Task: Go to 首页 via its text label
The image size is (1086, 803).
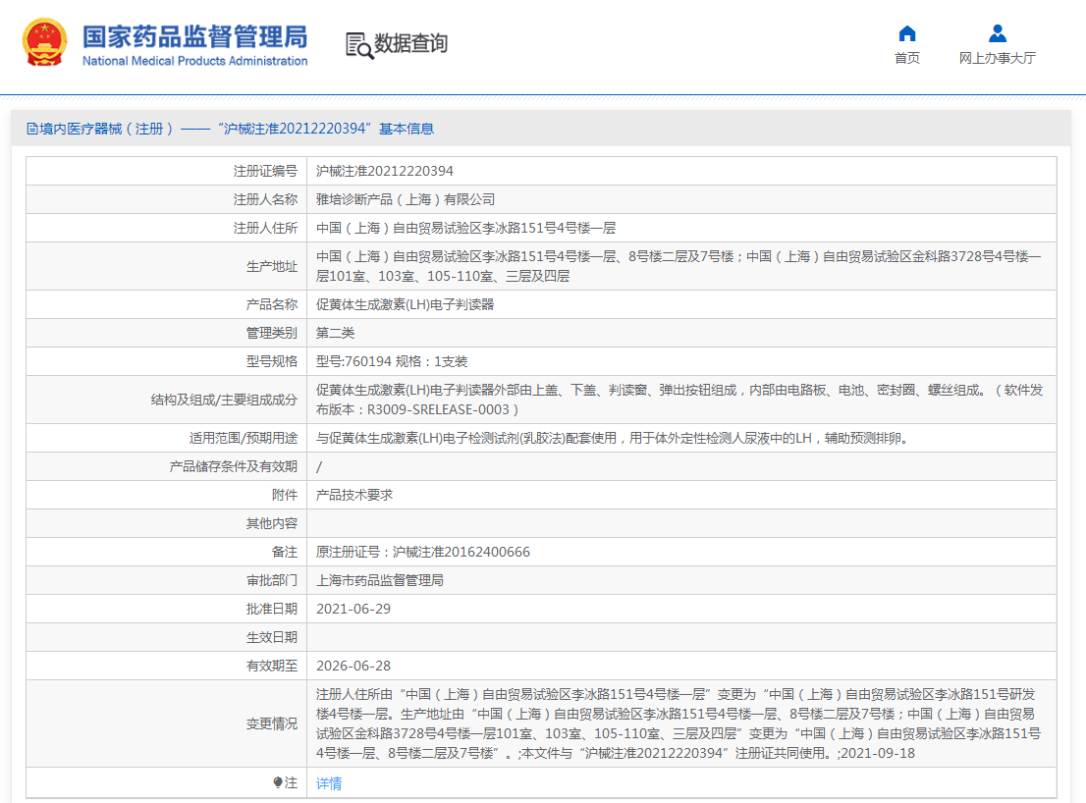Action: coord(906,59)
